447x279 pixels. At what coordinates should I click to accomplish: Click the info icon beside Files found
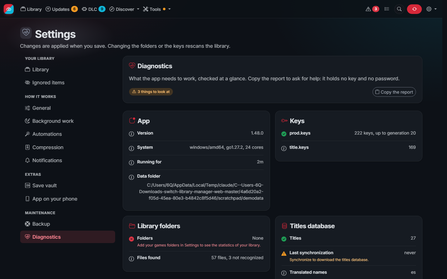point(132,259)
